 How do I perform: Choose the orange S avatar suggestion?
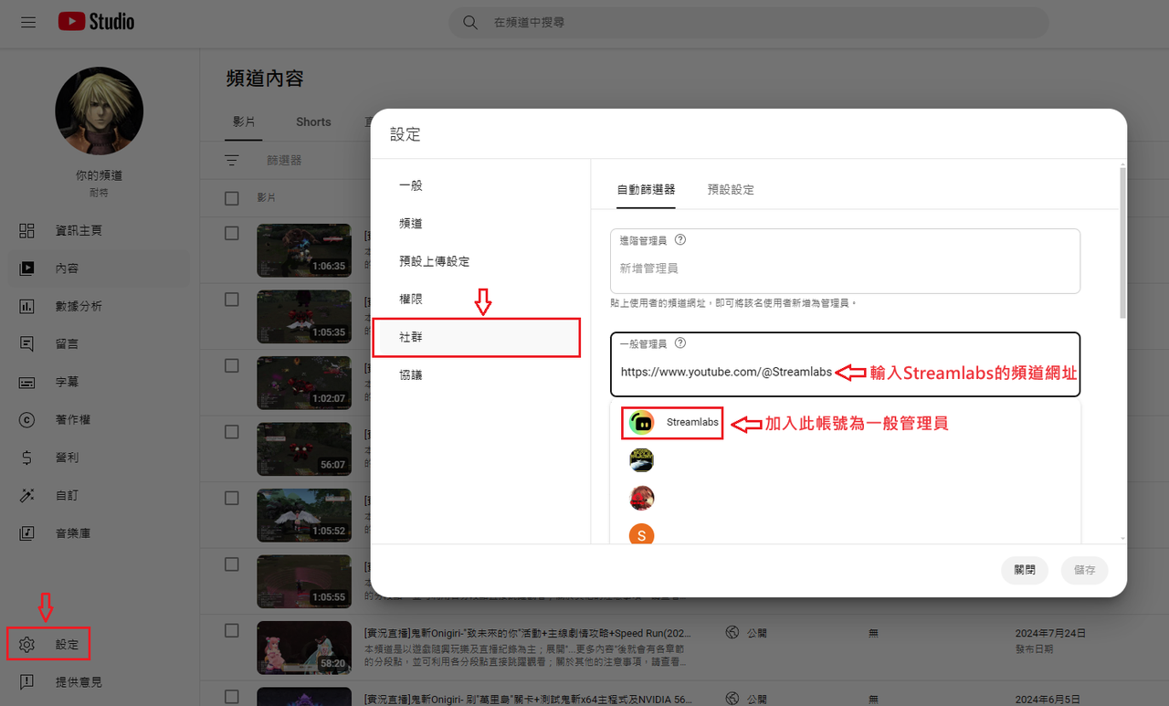(x=641, y=535)
